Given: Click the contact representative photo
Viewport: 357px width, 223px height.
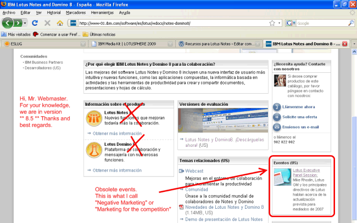Looking at the screenshot, I should point(280,81).
